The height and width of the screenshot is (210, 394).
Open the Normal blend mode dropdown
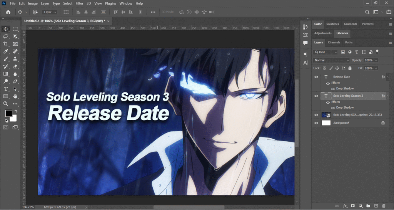pos(331,60)
